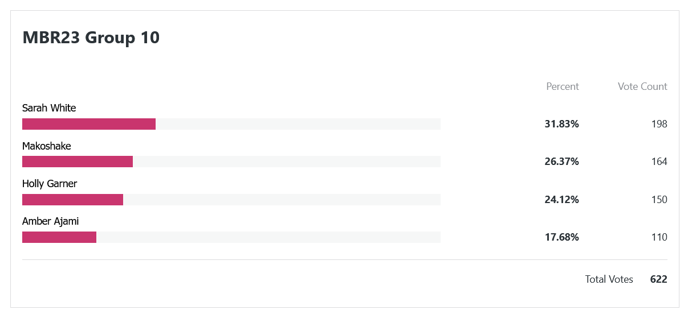This screenshot has width=688, height=314.
Task: Click the vote count 164
Action: click(x=659, y=162)
